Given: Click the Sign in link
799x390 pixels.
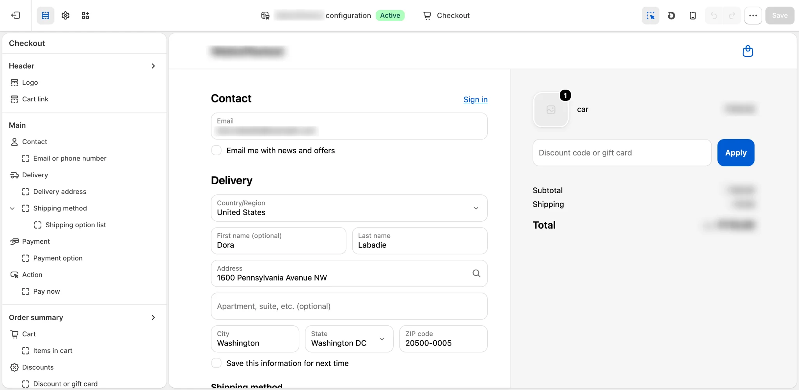Looking at the screenshot, I should click(475, 99).
